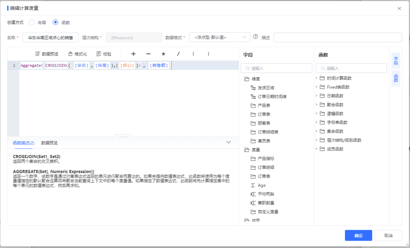The image size is (410, 248).
Task: Click the 取消 cancel button
Action: point(388,235)
